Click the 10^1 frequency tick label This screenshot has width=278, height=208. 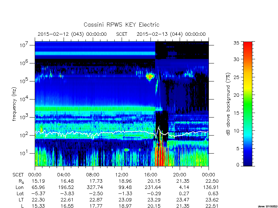[24, 153]
